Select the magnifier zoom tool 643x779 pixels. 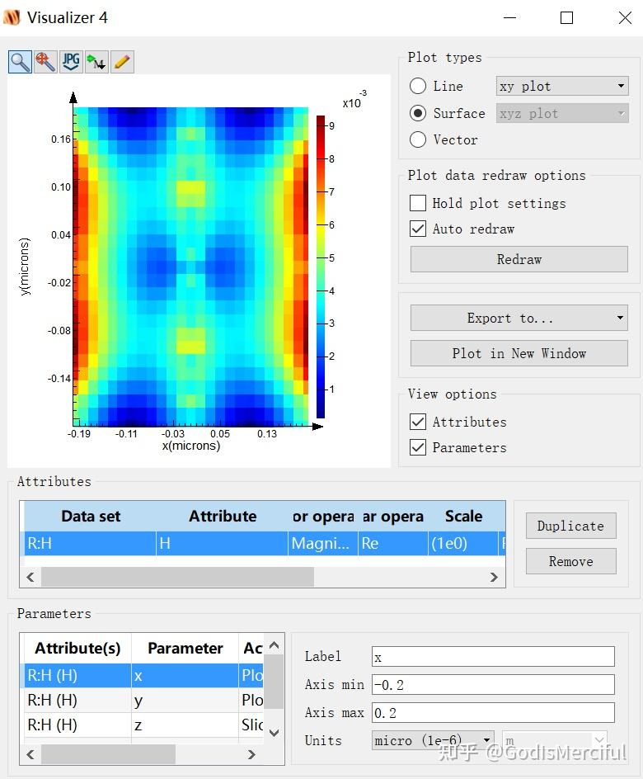pyautogui.click(x=21, y=62)
